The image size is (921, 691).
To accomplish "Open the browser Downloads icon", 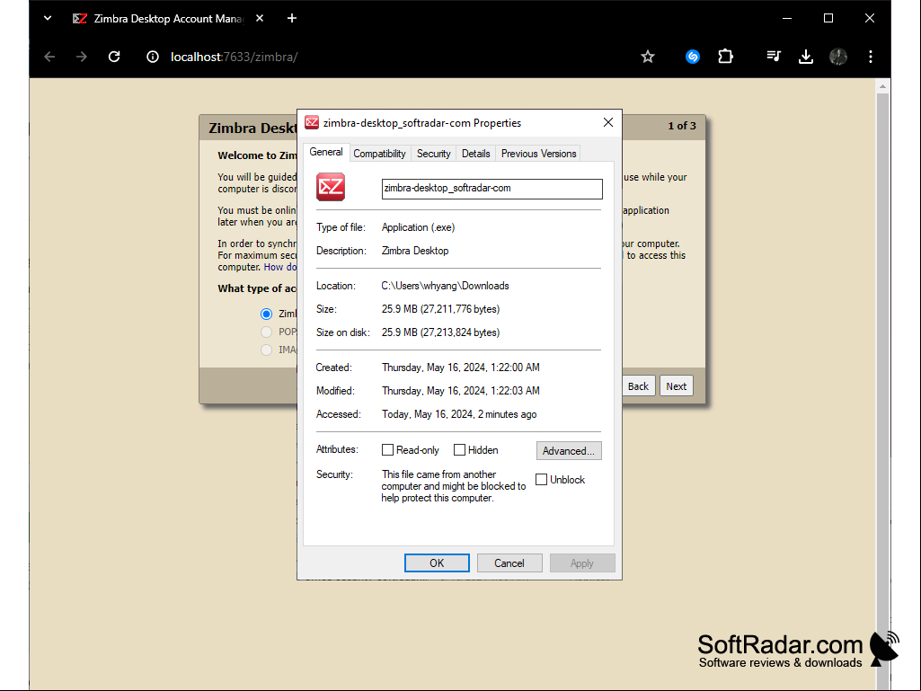I will pyautogui.click(x=806, y=57).
